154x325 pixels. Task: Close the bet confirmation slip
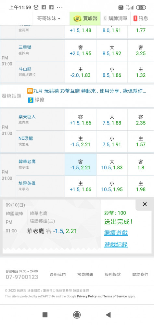[145, 204]
